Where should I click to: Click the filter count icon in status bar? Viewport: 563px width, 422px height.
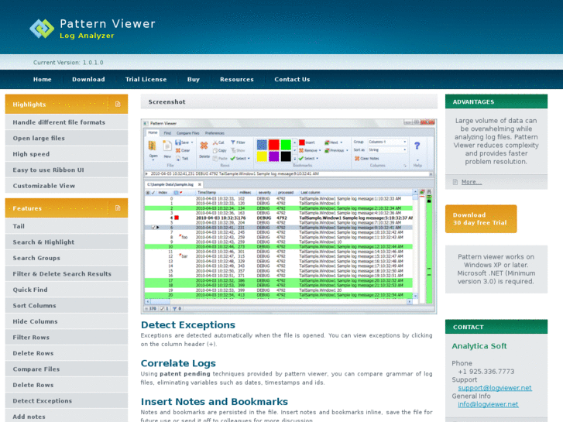pos(174,308)
